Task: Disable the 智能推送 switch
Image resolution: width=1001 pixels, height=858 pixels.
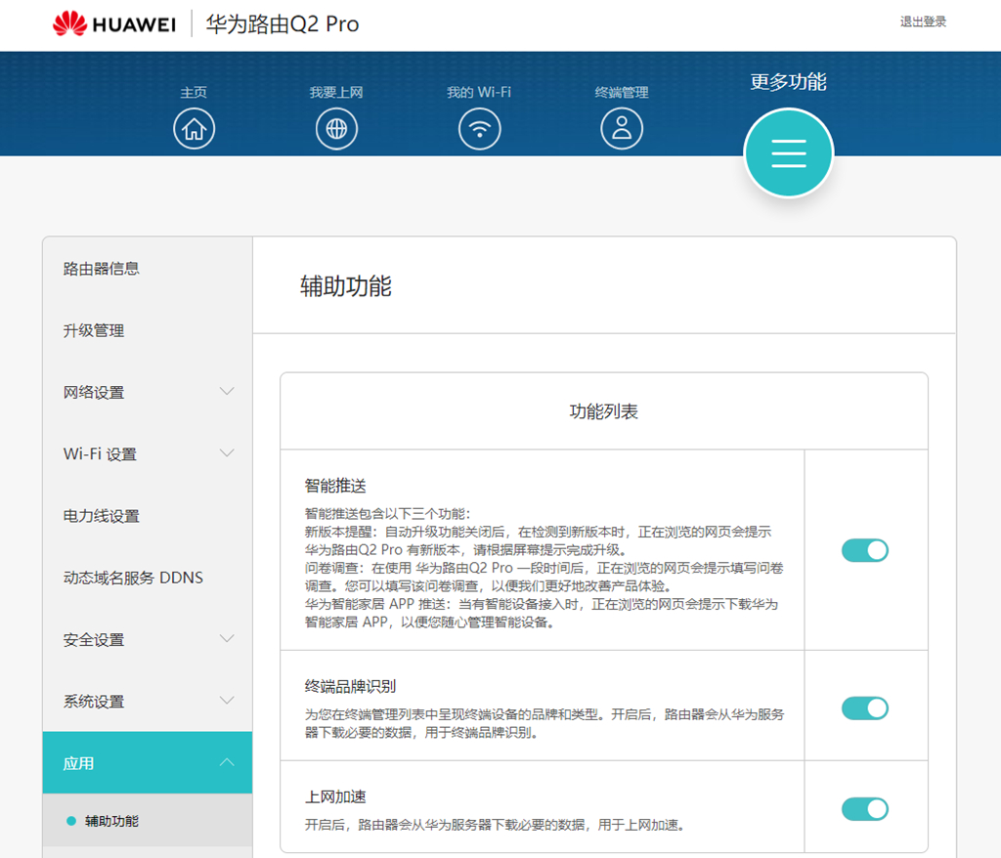Action: (864, 549)
